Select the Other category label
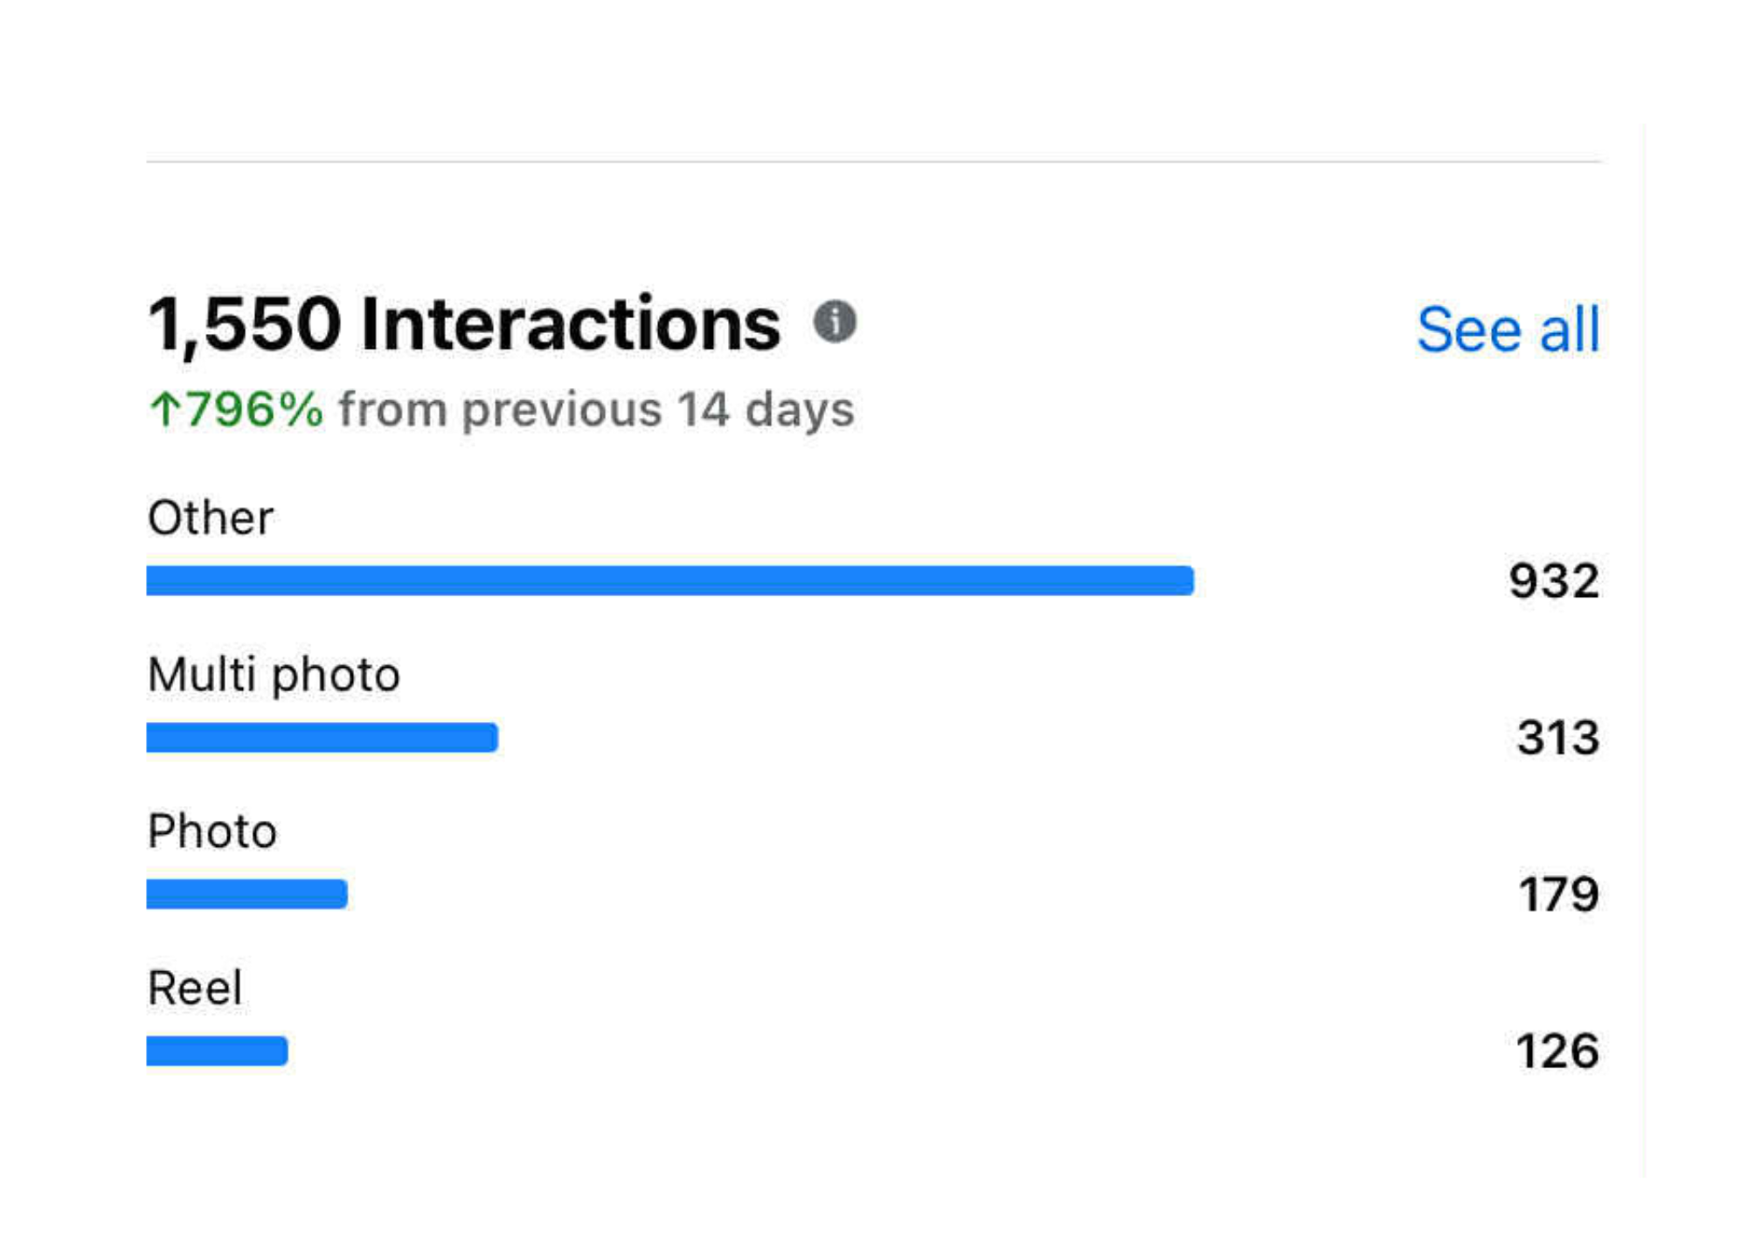Screen dimensions: 1748x1236 [x=211, y=517]
